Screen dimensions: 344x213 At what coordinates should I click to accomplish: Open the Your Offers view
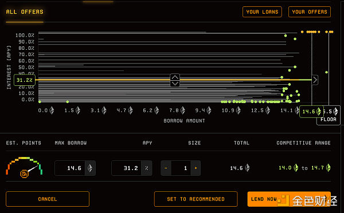pos(310,12)
